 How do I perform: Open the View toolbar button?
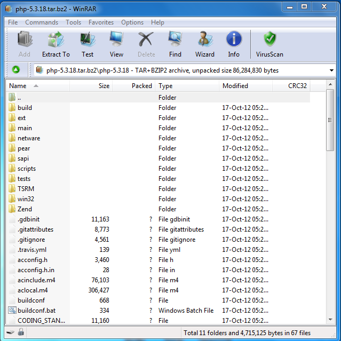(x=116, y=44)
